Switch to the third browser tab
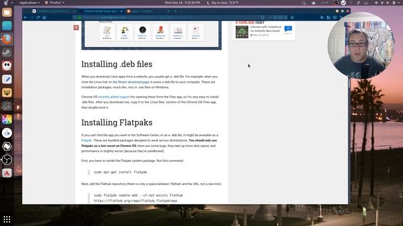 (149, 11)
